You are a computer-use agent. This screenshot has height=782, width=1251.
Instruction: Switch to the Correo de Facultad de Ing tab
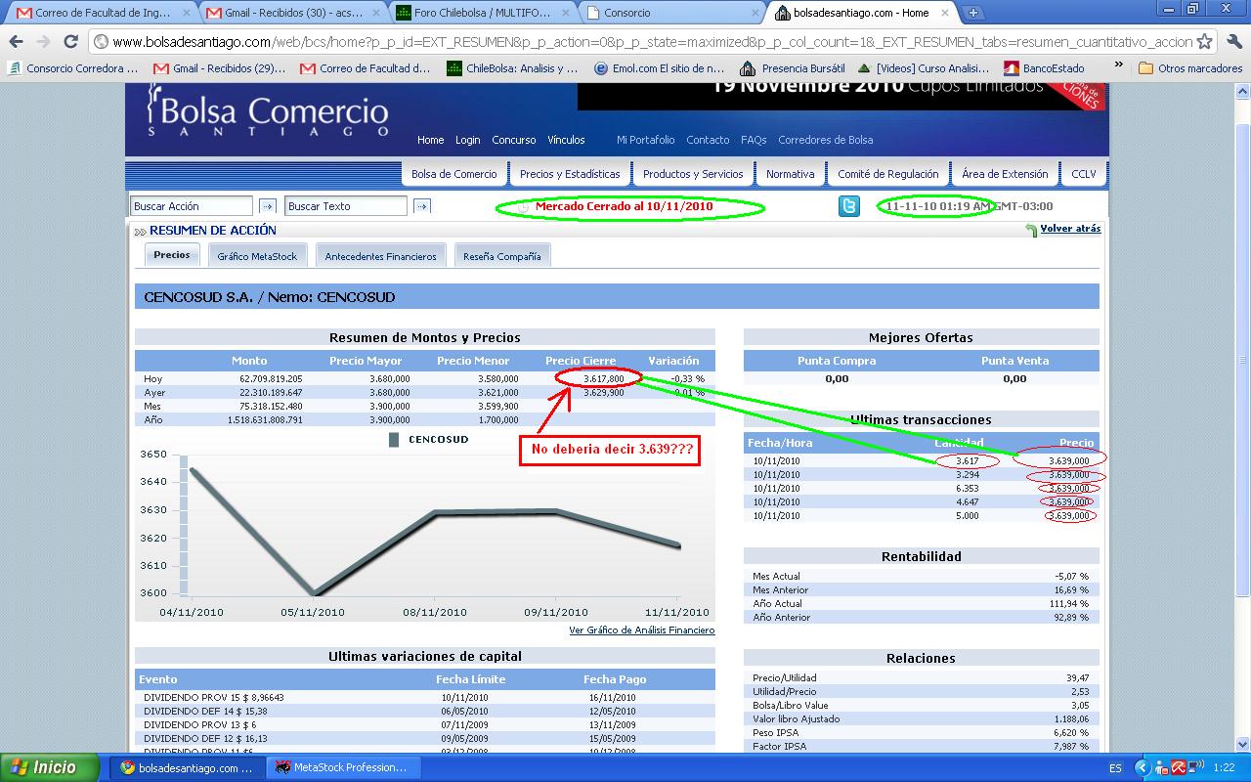coord(101,13)
